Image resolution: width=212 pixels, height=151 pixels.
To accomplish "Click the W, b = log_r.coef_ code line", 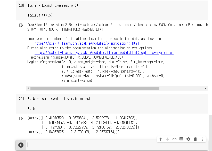I will (60, 99).
